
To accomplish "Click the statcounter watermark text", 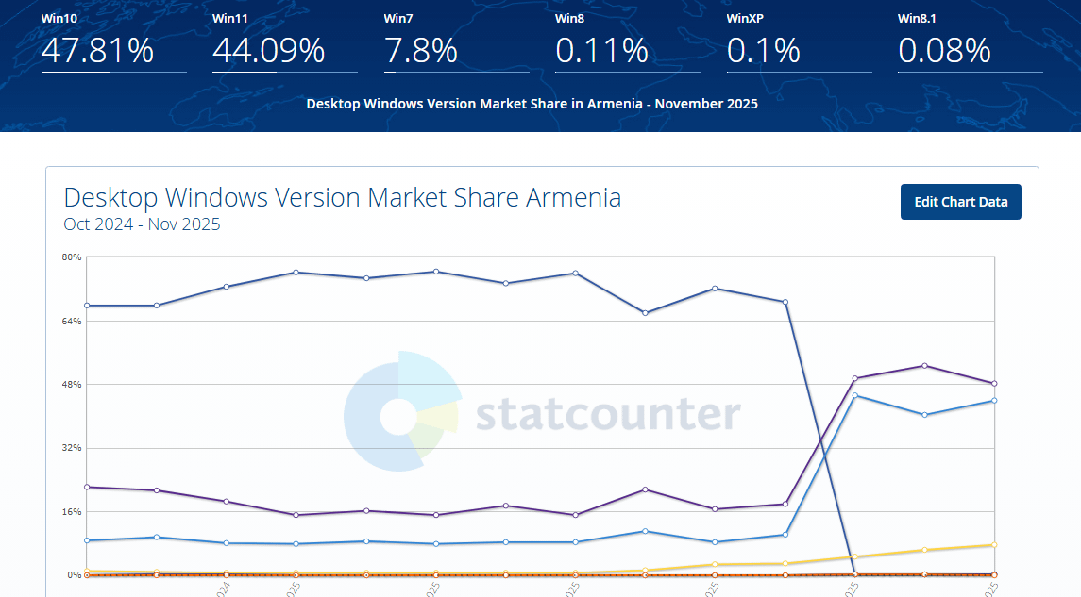I will coord(608,414).
